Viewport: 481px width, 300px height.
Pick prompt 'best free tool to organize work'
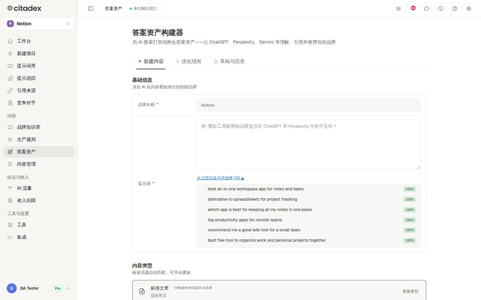point(308,240)
